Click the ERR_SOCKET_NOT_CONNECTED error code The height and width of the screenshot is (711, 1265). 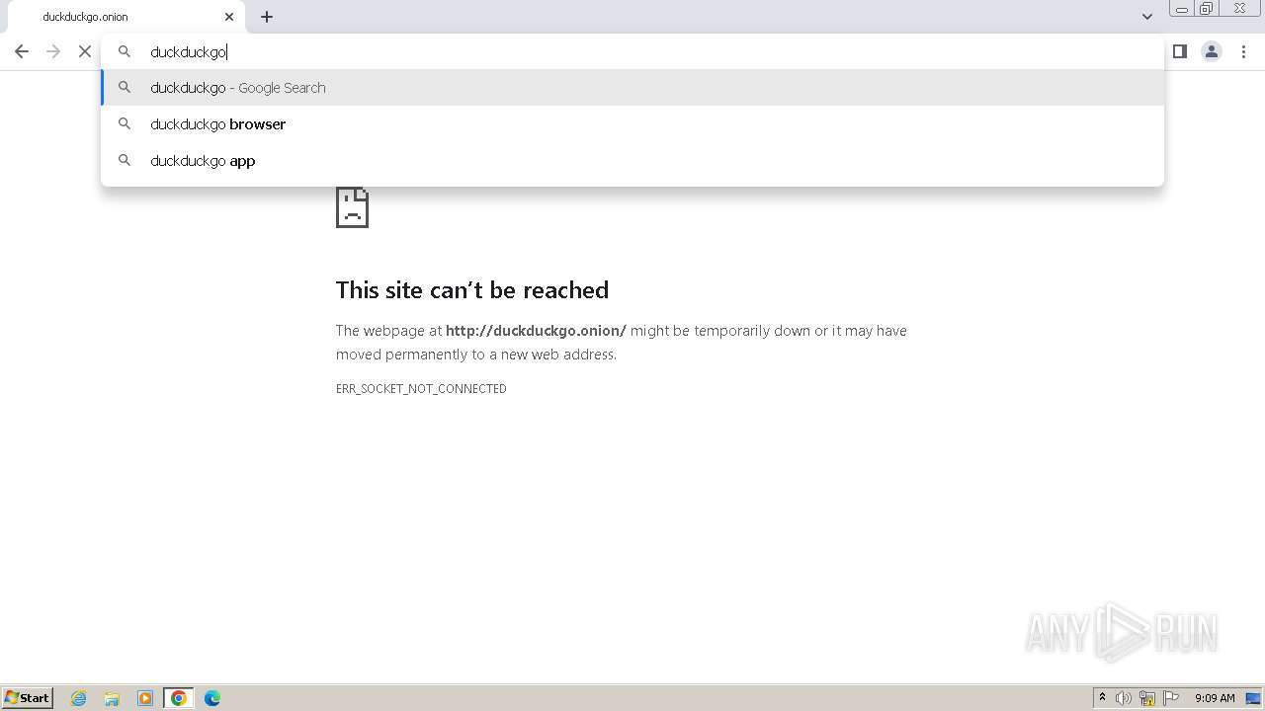coord(421,388)
